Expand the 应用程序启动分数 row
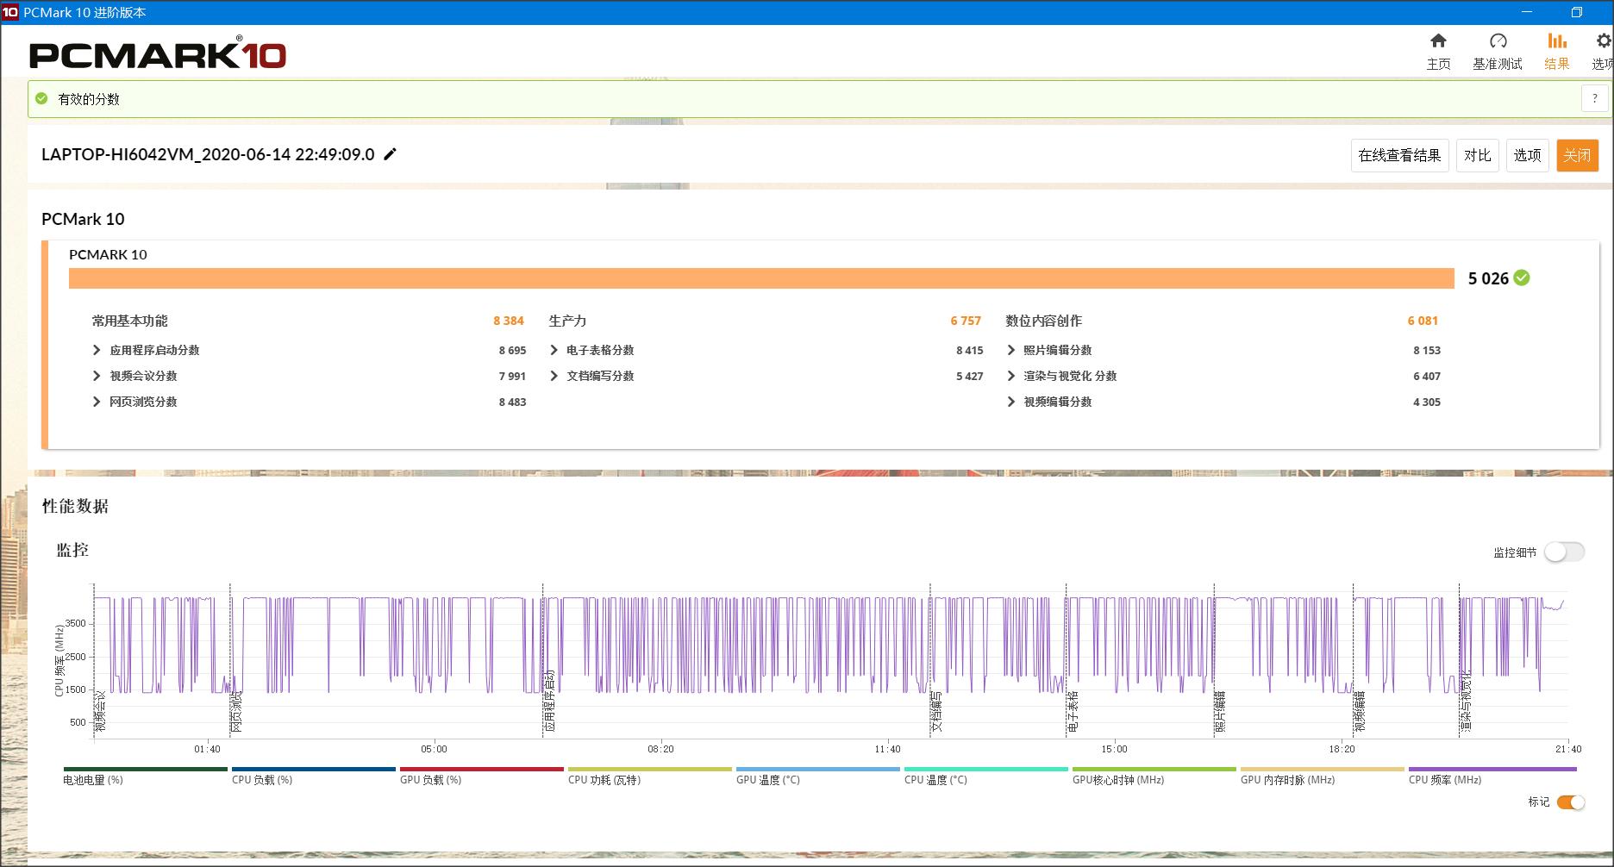Viewport: 1614px width, 867px height. tap(97, 350)
